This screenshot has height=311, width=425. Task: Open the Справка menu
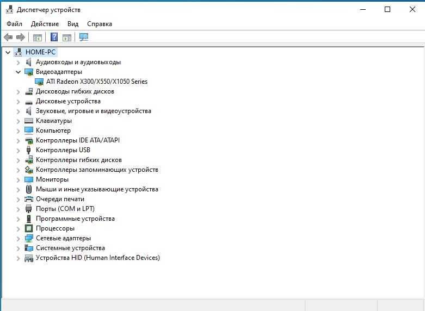(100, 24)
